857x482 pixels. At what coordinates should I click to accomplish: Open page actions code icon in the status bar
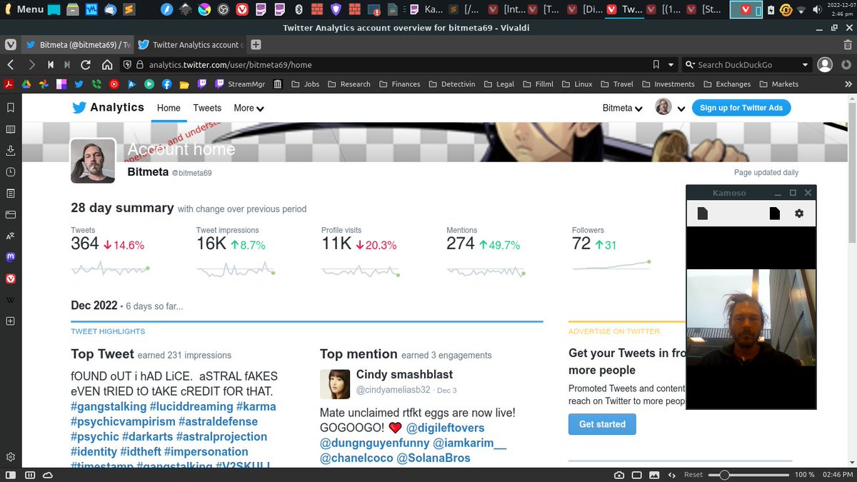point(672,475)
